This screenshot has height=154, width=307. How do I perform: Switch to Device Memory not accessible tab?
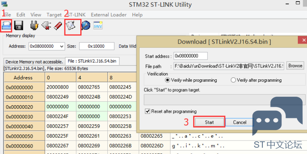[x=34, y=62]
